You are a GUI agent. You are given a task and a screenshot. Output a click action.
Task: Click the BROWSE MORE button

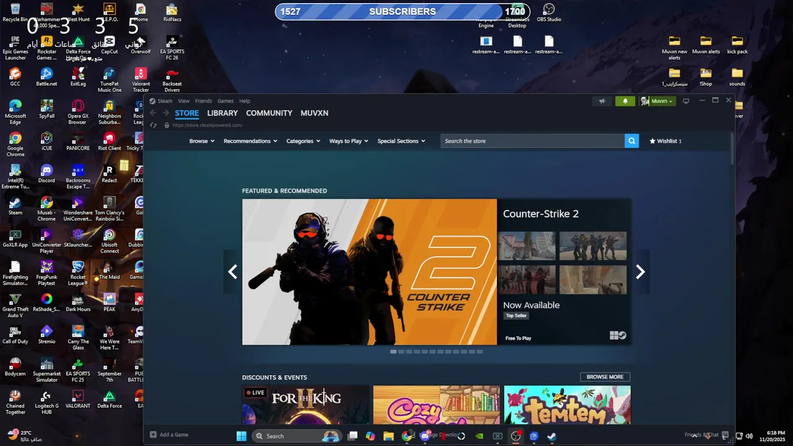605,377
